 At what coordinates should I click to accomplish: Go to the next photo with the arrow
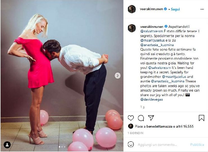pos(117,76)
